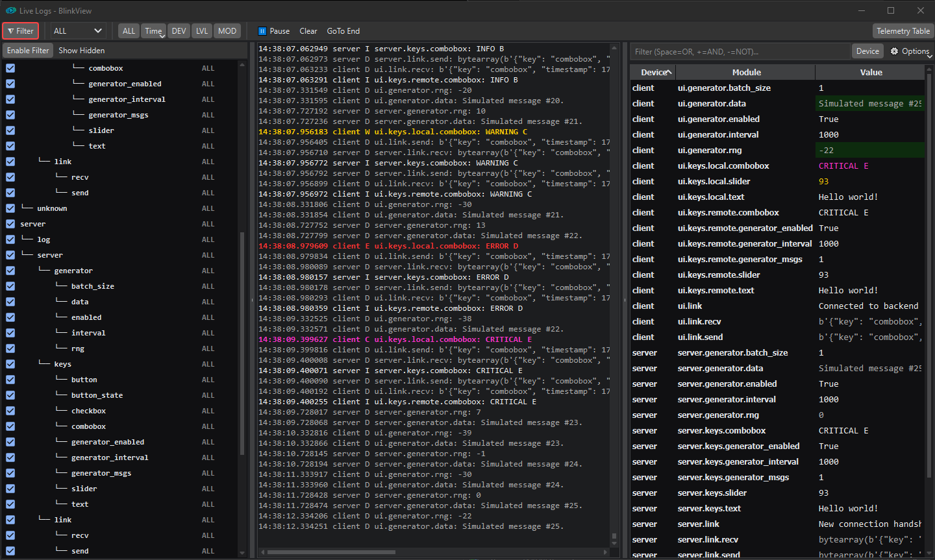935x560 pixels.
Task: Select the generator tree node
Action: pyautogui.click(x=73, y=271)
